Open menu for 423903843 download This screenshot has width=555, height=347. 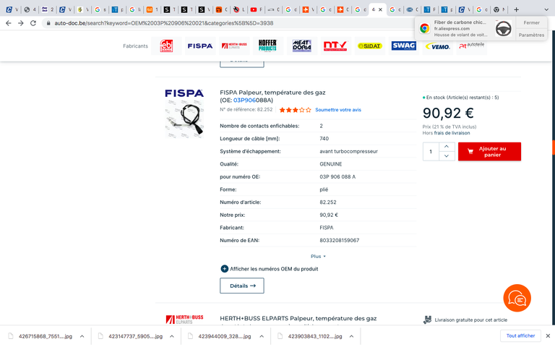coord(351,336)
